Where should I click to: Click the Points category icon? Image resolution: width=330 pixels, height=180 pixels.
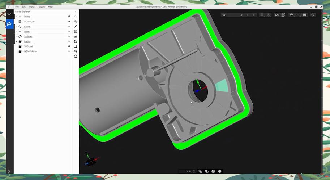pos(20,17)
